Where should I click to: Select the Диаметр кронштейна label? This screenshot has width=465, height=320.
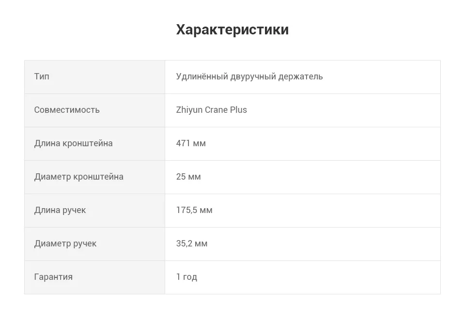78,177
